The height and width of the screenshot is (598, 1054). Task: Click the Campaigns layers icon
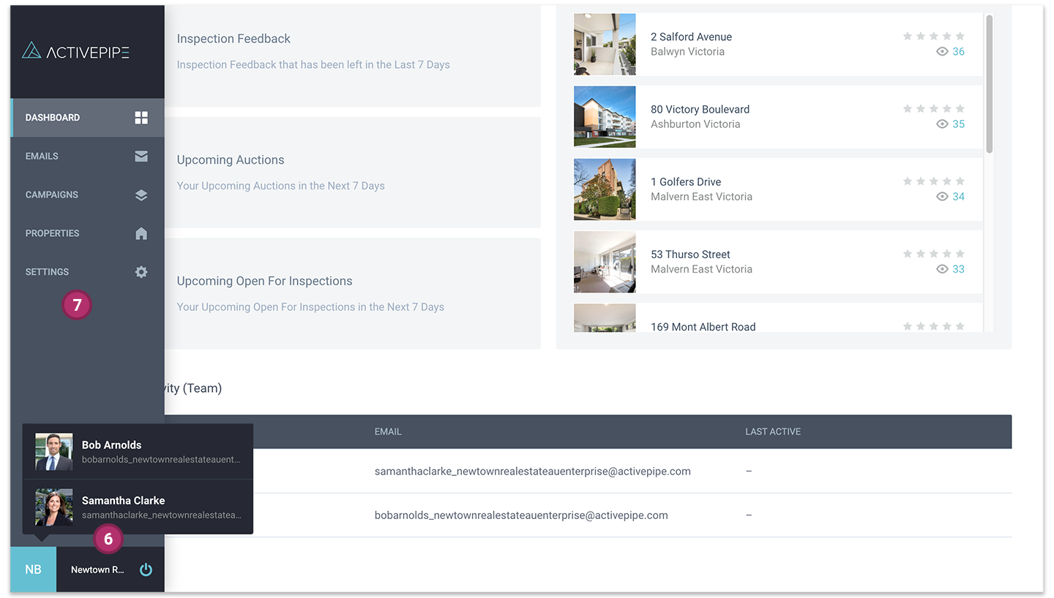pyautogui.click(x=141, y=195)
